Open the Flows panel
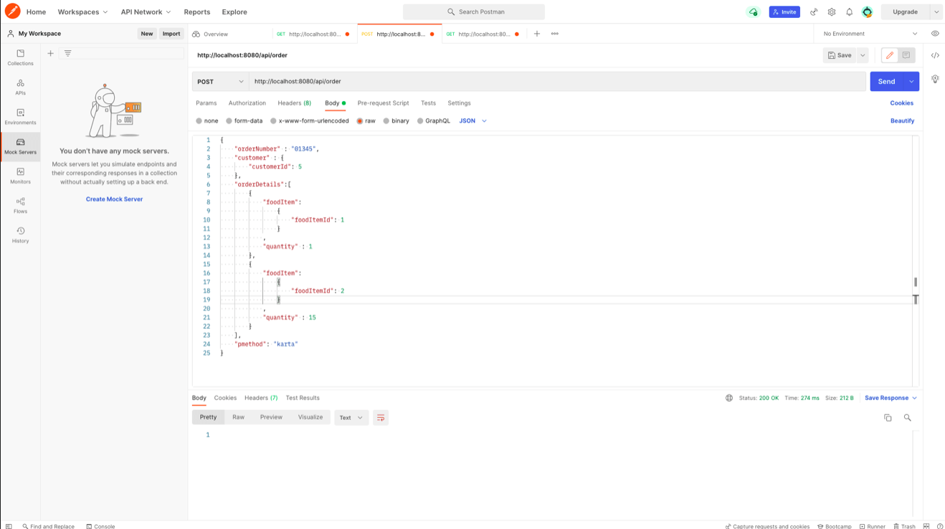 click(x=20, y=206)
